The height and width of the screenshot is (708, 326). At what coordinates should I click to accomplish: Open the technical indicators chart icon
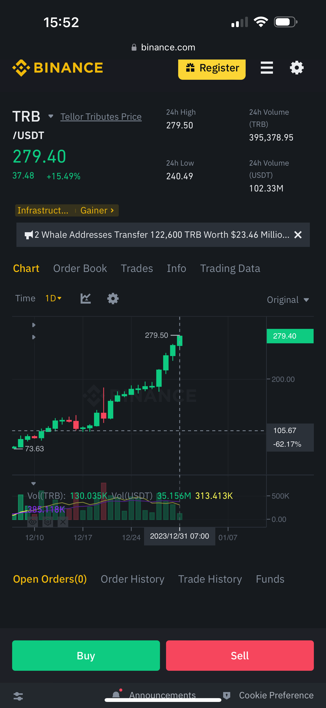coord(86,299)
